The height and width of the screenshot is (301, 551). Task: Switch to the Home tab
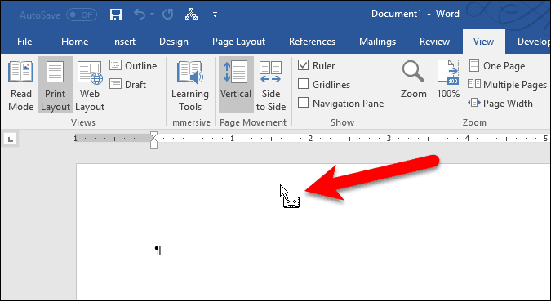(x=74, y=42)
